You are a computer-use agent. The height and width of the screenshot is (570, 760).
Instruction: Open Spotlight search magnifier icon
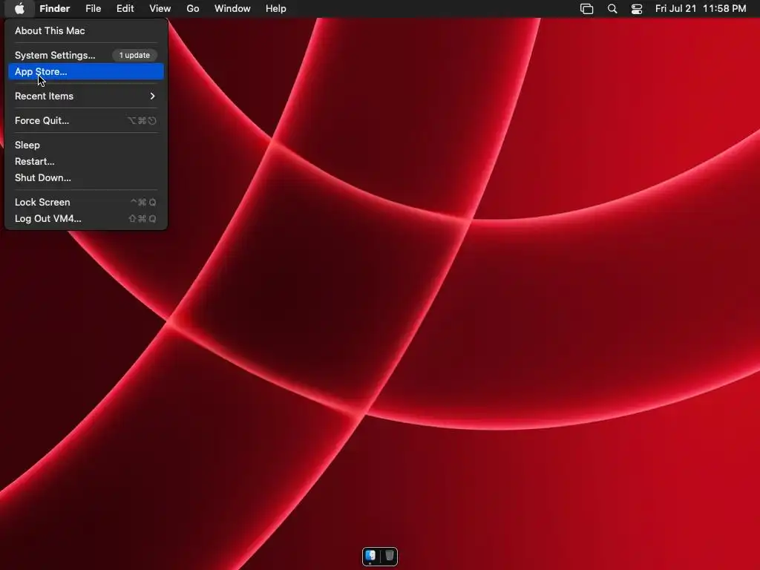click(612, 9)
